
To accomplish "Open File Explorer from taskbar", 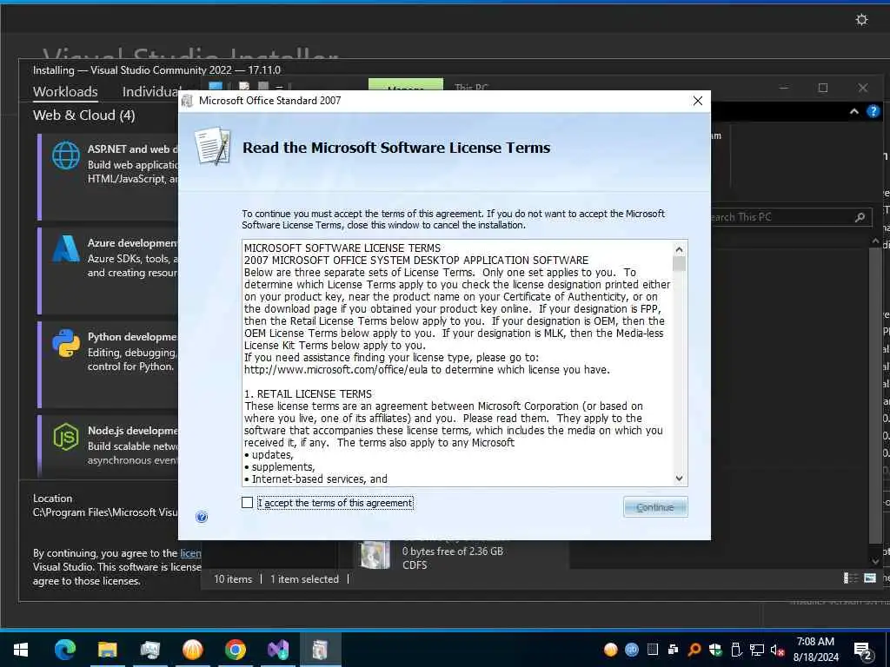I will [x=107, y=650].
